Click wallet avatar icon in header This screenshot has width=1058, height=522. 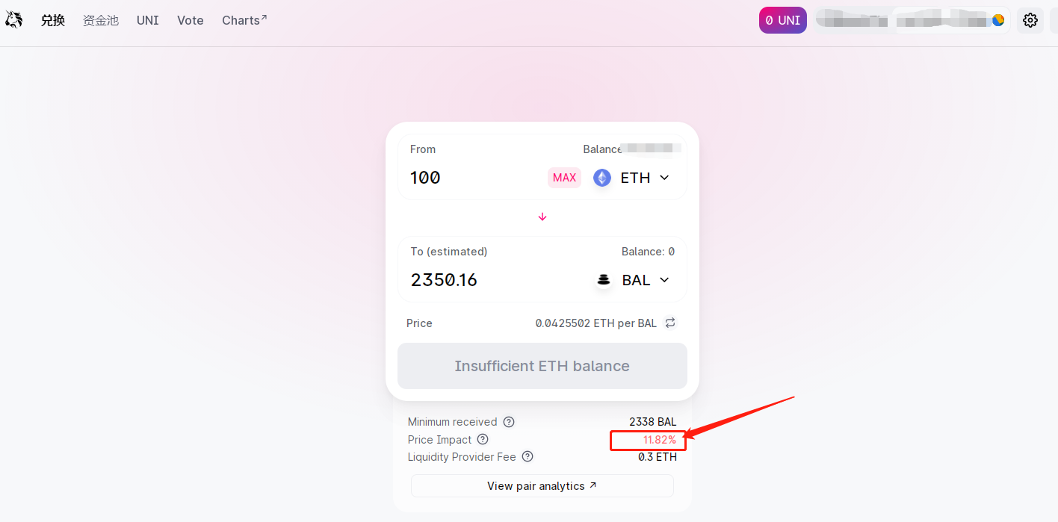point(998,20)
